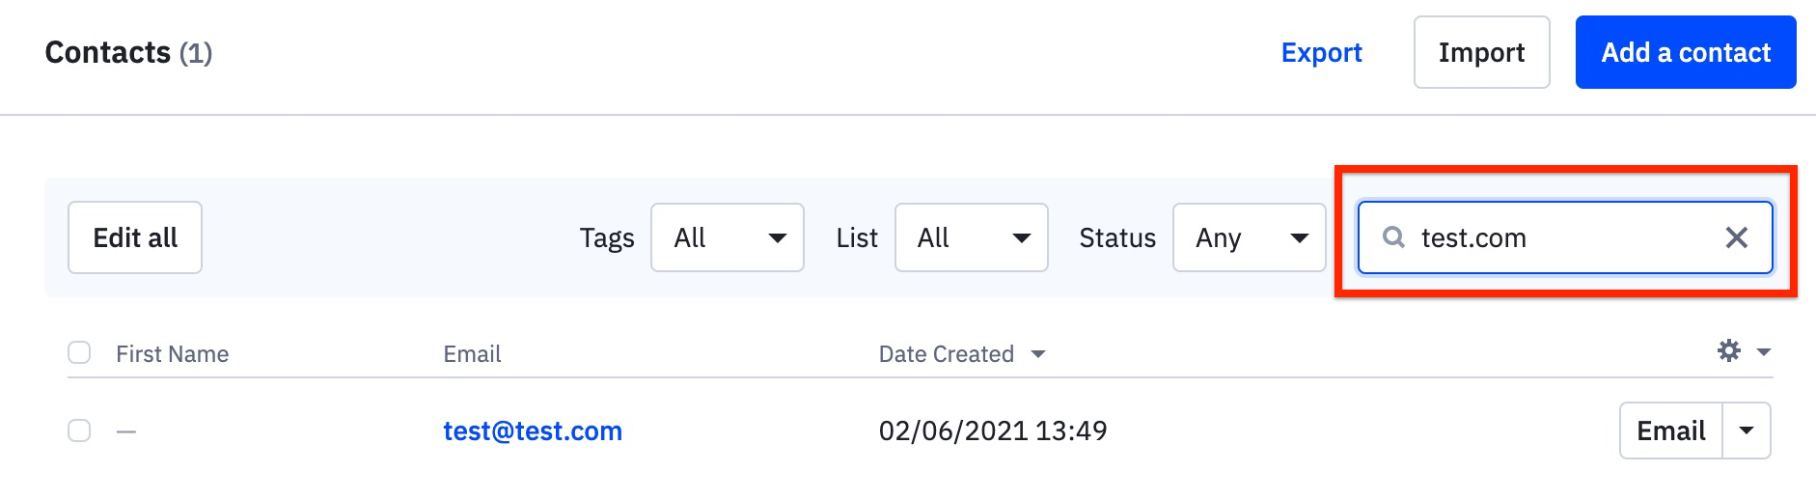
Task: Open the test@test.com contact link
Action: click(x=533, y=431)
